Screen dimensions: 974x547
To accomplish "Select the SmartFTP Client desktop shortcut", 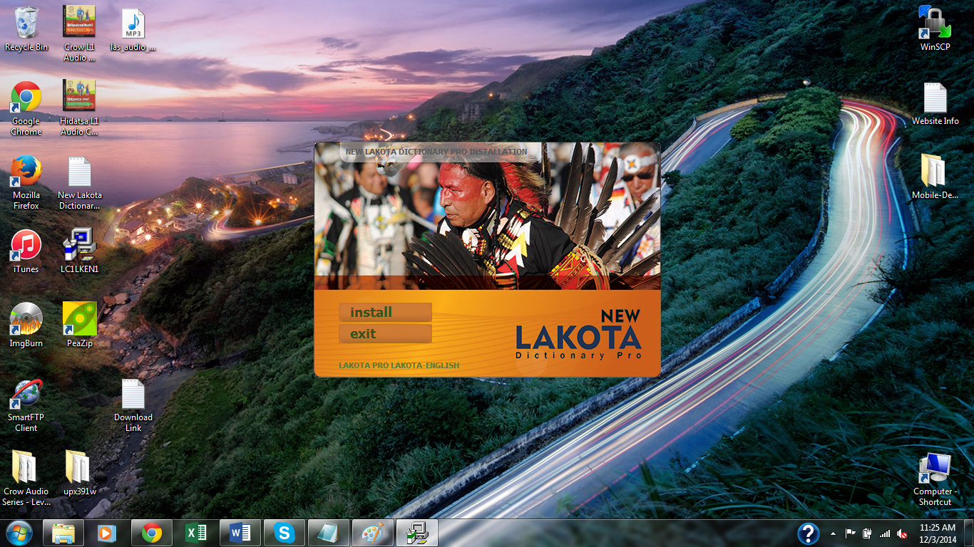I will click(x=26, y=405).
